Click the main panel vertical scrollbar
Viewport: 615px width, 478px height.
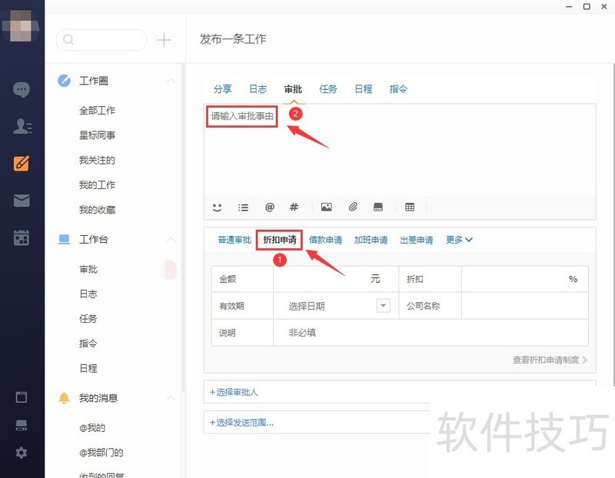pyautogui.click(x=613, y=224)
